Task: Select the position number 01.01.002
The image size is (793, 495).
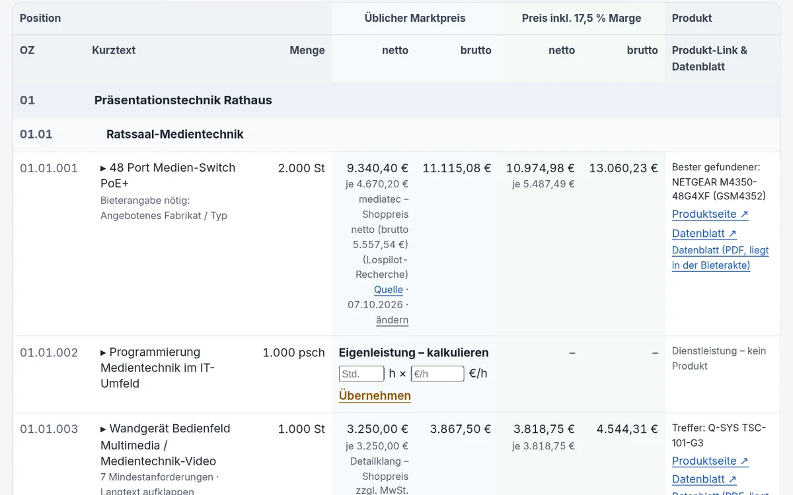Action: (x=49, y=352)
